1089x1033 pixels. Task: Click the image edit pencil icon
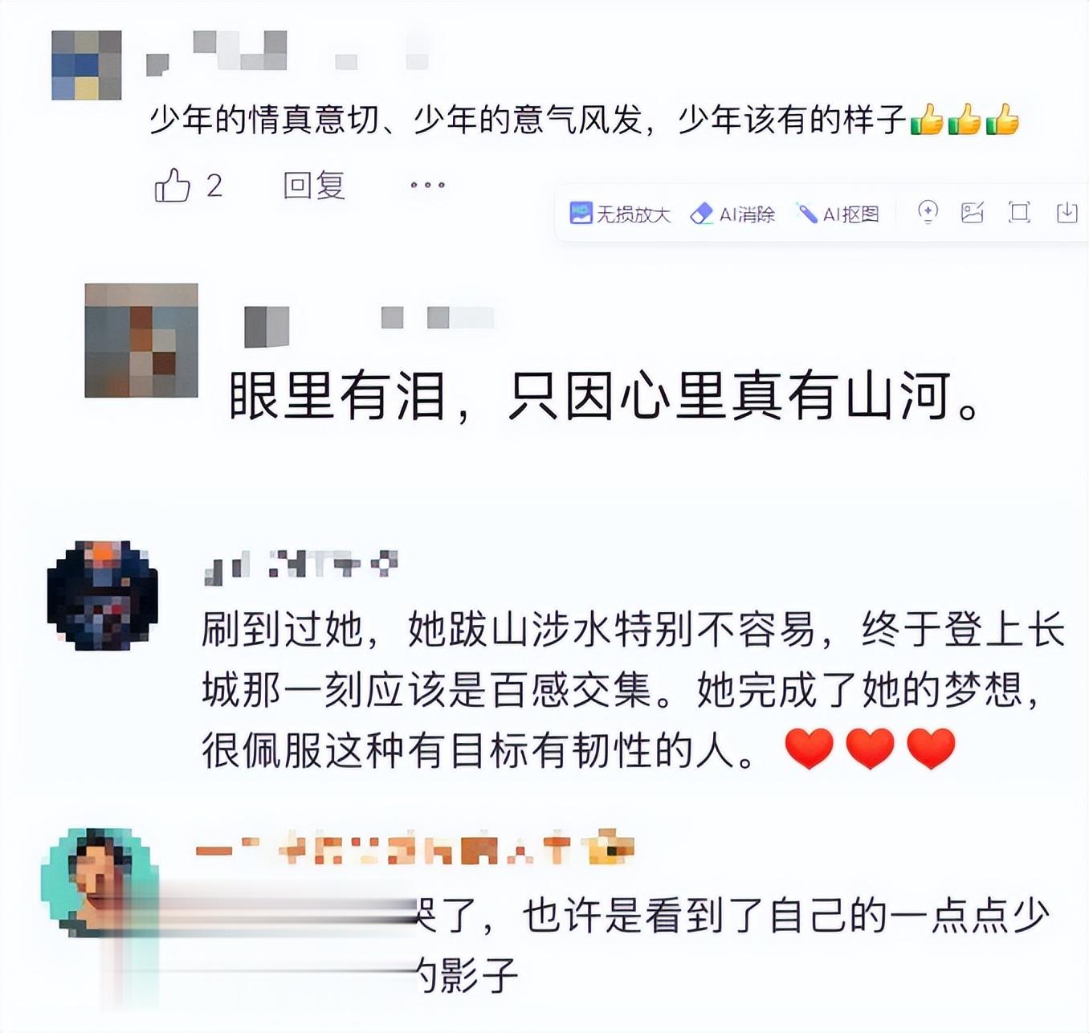click(973, 212)
